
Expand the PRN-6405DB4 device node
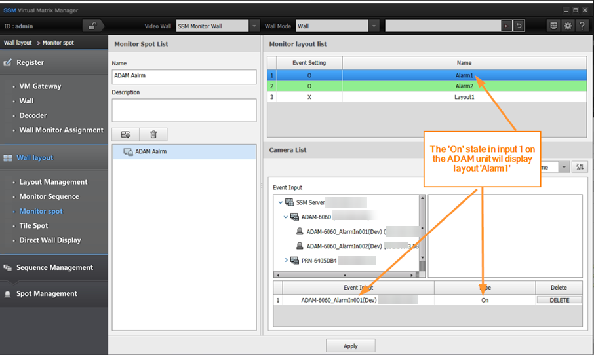tap(287, 260)
